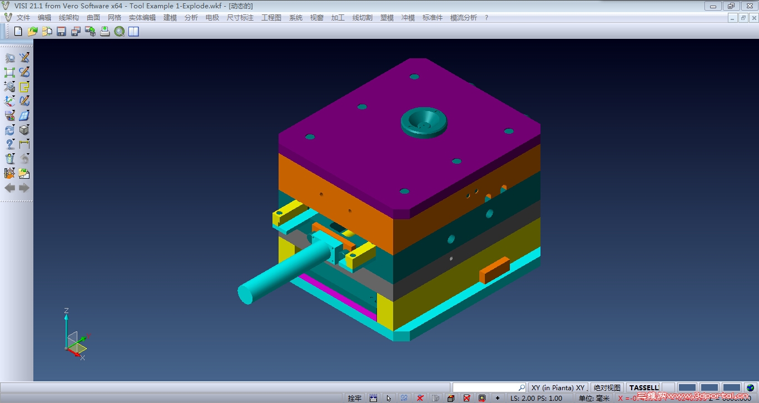Screen dimensions: 759x403
Task: Open the 线切割 menu
Action: pyautogui.click(x=363, y=18)
